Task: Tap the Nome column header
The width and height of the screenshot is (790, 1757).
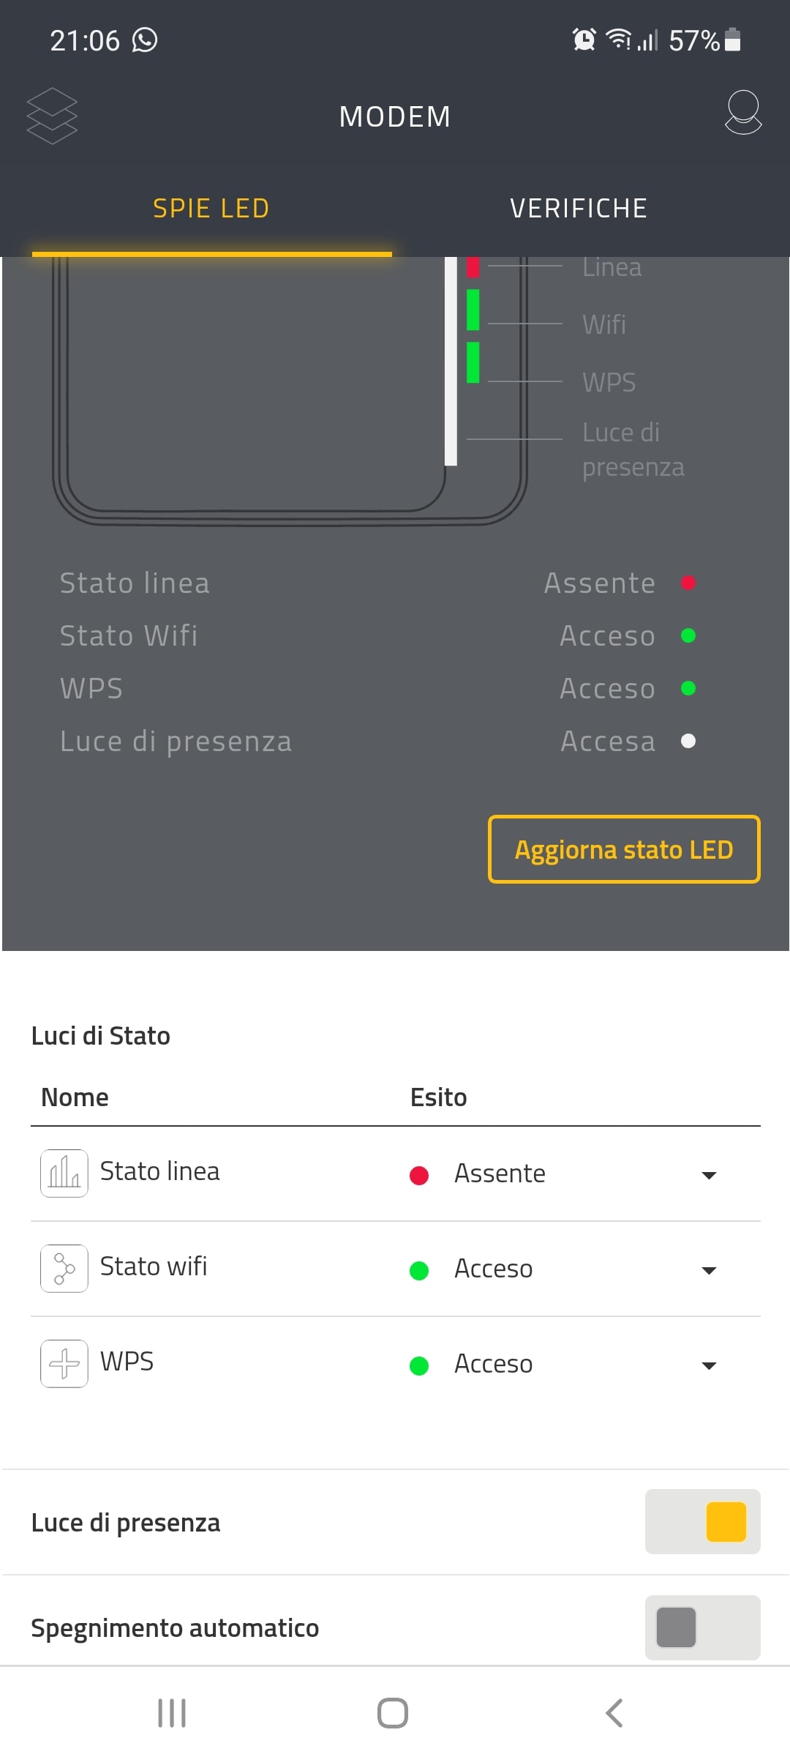Action: click(75, 1097)
